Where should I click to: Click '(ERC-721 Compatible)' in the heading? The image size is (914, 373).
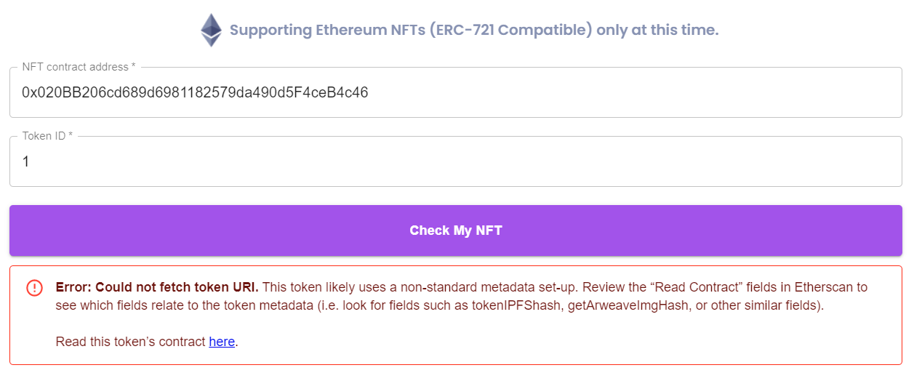[515, 31]
